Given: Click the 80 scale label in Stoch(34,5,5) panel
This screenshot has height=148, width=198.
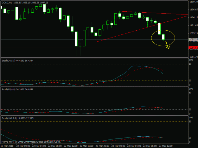Looking at the screenshot, I should [190, 64].
